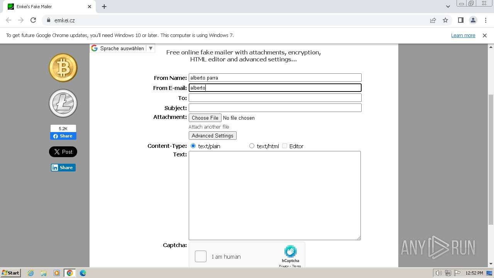
Task: Select the text/plain content type
Action: [193, 146]
